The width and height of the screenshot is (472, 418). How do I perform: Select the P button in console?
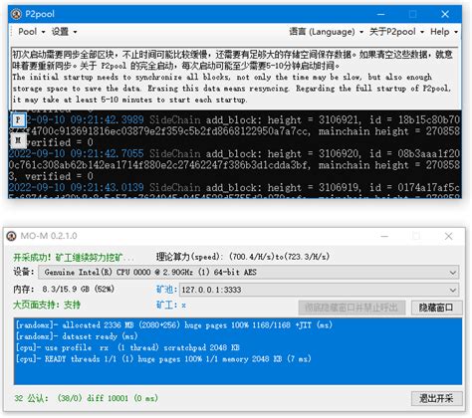(x=18, y=119)
